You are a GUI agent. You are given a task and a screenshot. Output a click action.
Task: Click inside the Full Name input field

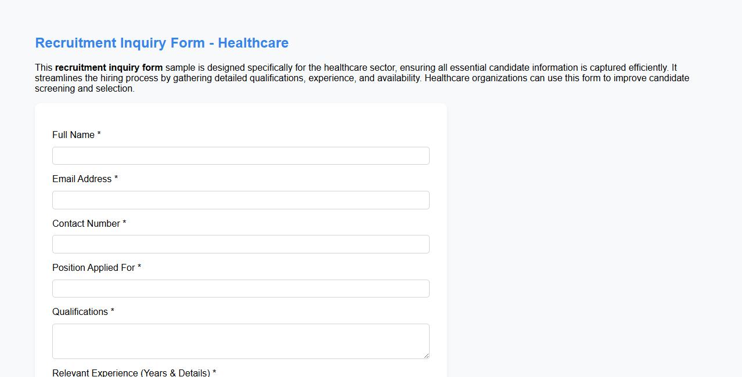point(240,155)
